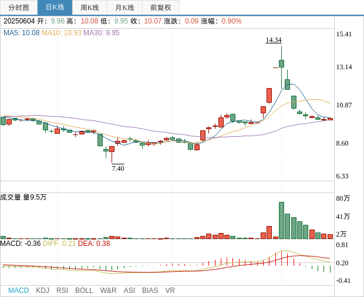This screenshot has width=364, height=297.
Task: Click the 13.14 price axis label
Action: click(344, 67)
